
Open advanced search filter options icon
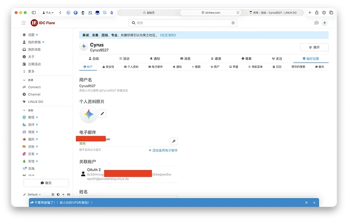point(233,23)
